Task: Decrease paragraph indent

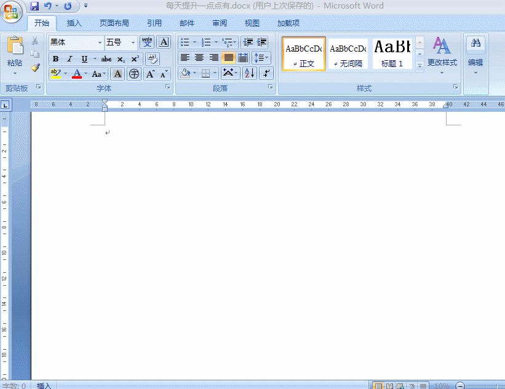Action: tap(248, 42)
